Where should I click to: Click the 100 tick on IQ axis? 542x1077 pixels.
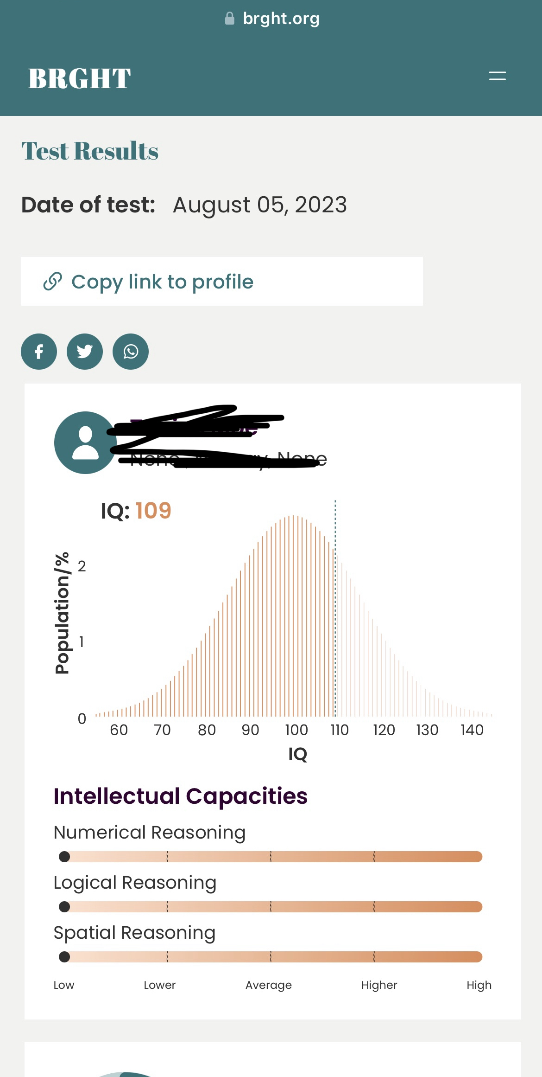296,730
